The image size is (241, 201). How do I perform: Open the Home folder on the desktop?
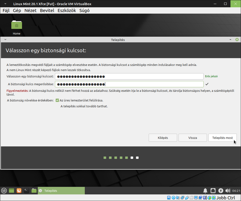(x=17, y=27)
